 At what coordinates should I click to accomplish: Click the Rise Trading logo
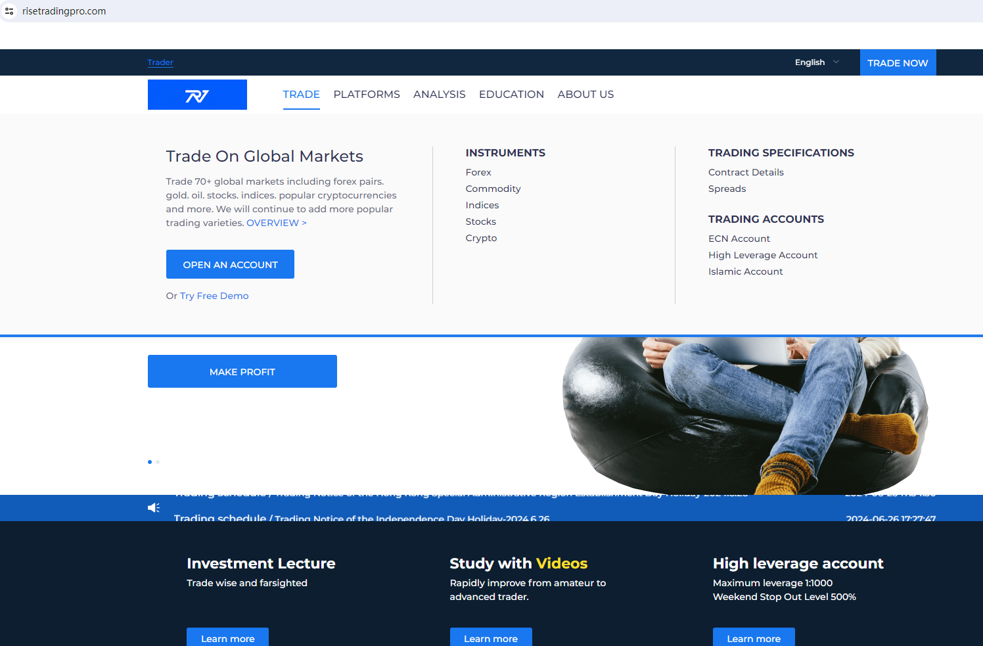(197, 95)
